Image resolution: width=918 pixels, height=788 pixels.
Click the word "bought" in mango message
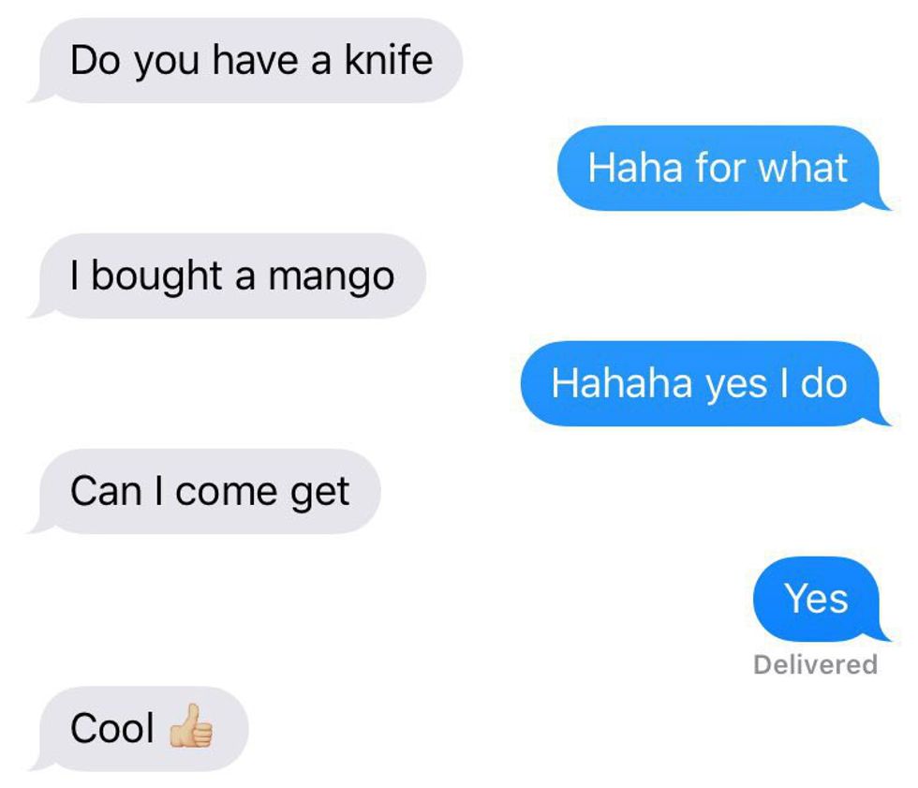156,275
